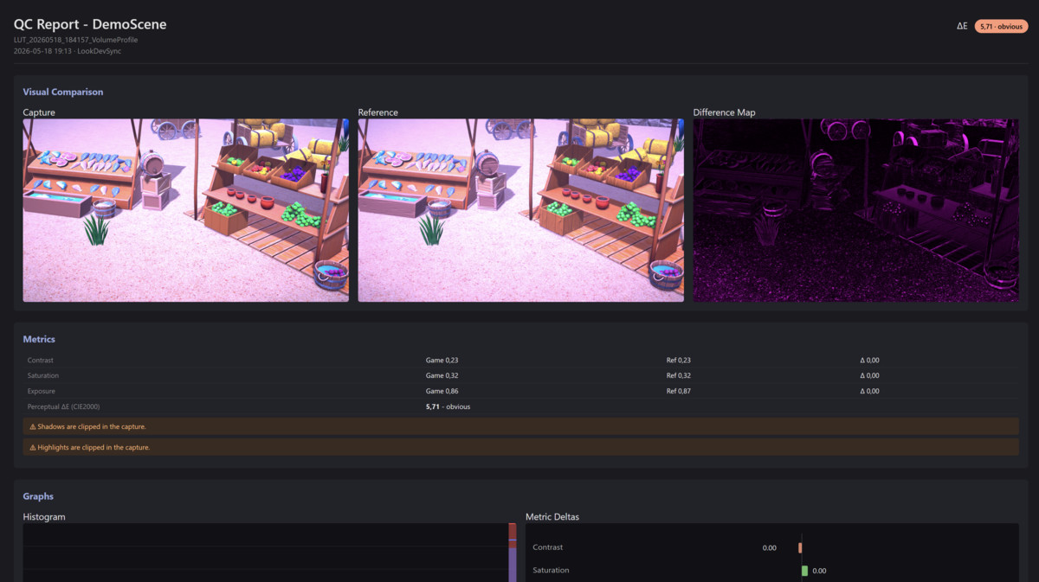The image size is (1039, 582).
Task: Click "Ref 0,23" in the Contrast row
Action: pos(679,360)
